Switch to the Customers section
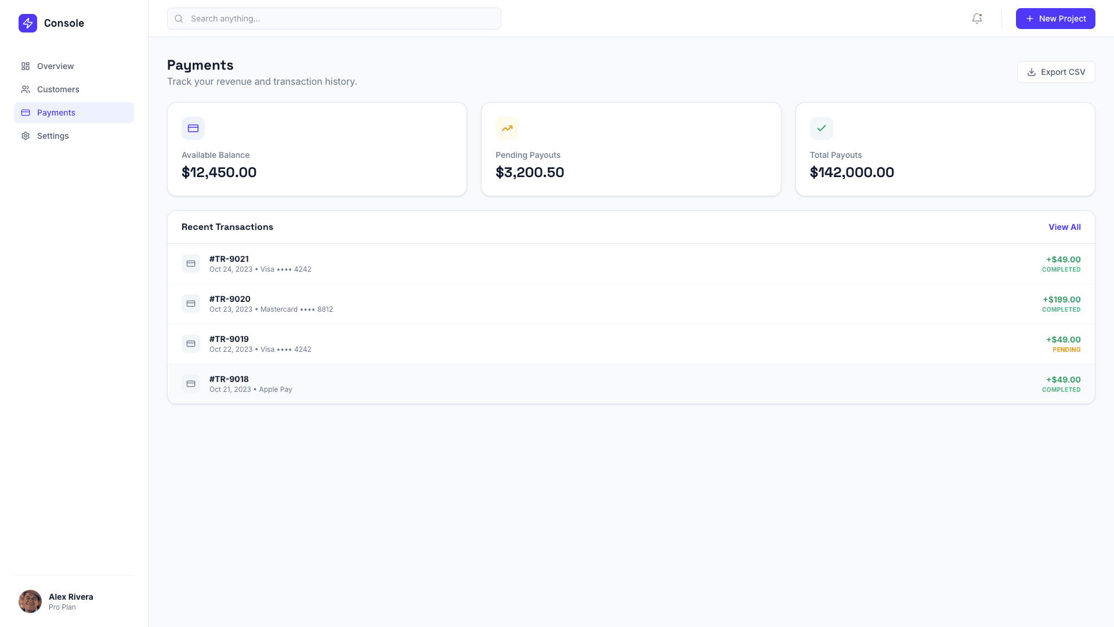The image size is (1114, 627). [x=58, y=89]
